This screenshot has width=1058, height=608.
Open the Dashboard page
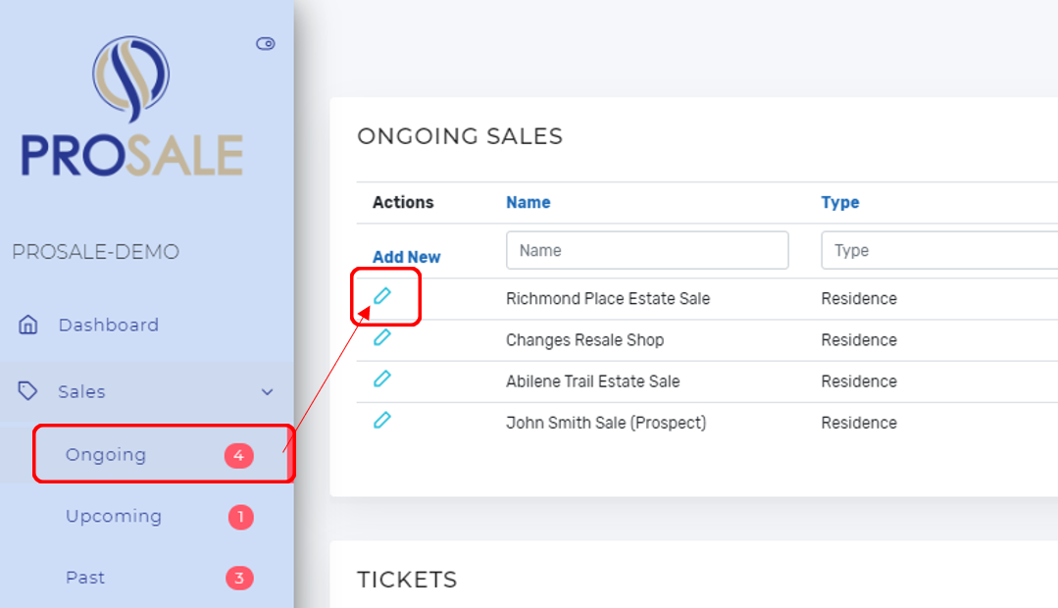tap(109, 325)
